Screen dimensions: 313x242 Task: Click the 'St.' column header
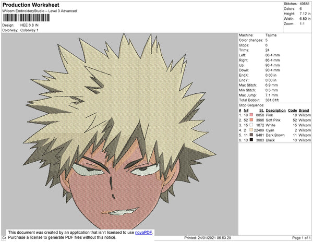[x=262, y=111]
